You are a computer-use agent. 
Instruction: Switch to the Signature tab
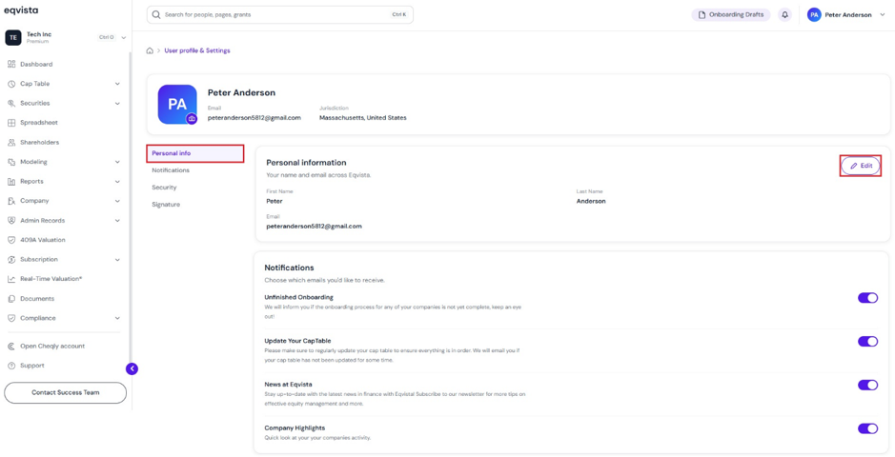tap(166, 205)
